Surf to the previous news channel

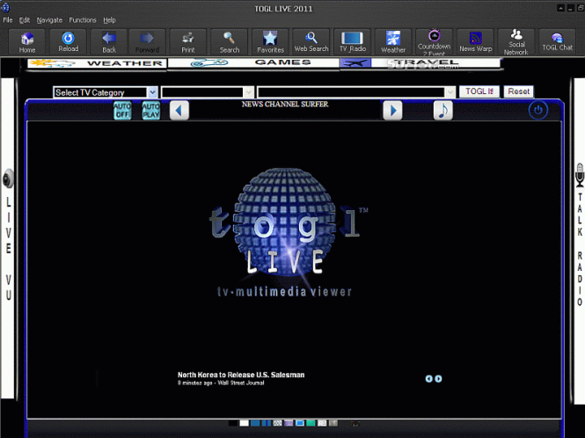pyautogui.click(x=179, y=111)
